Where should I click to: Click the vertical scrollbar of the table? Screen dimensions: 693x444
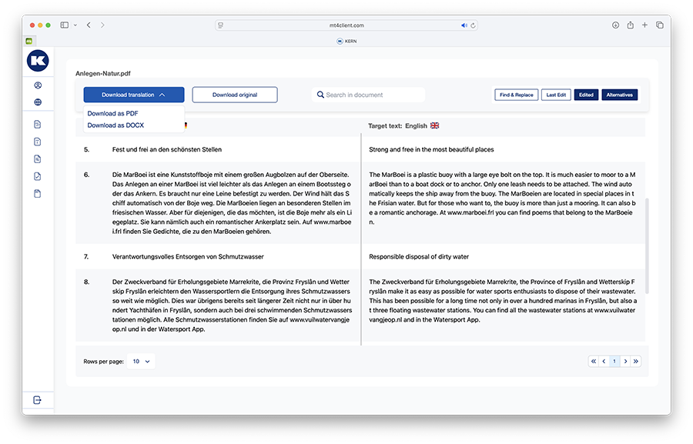(x=647, y=245)
